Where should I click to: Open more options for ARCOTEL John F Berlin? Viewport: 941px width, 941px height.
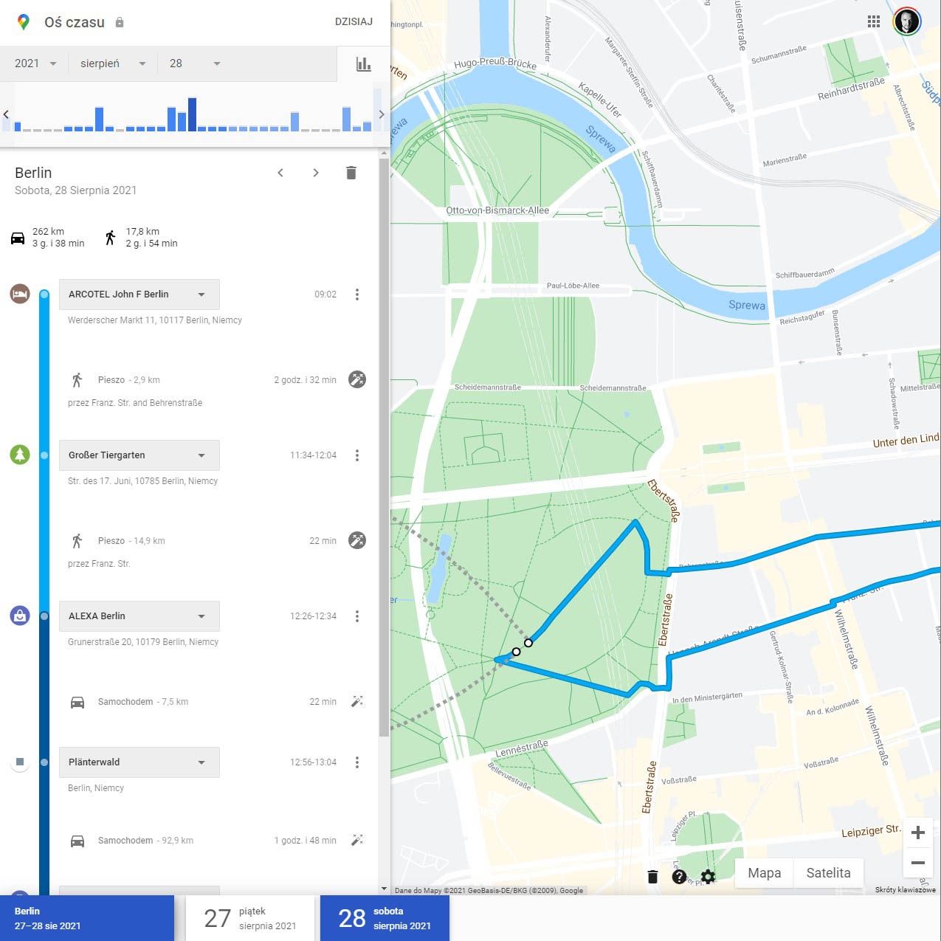[357, 294]
